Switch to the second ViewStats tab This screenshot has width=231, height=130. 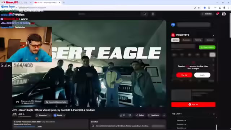click(186, 40)
